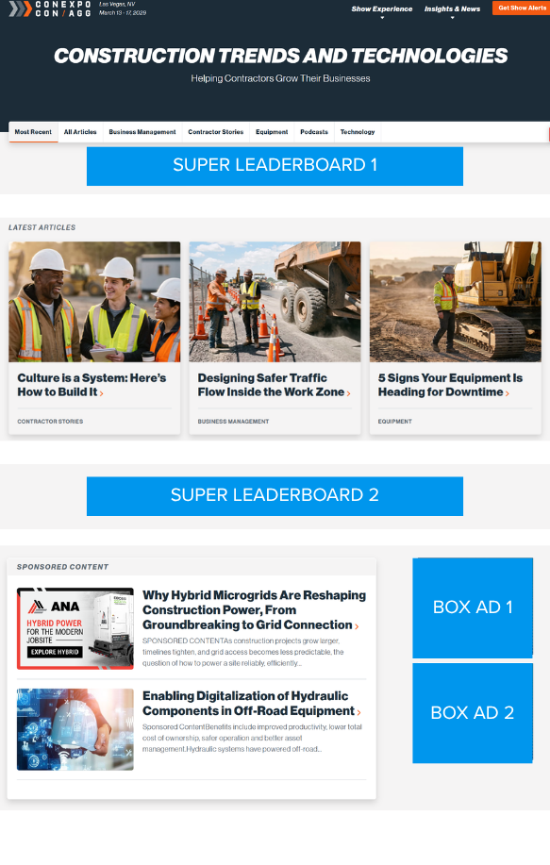This screenshot has height=865, width=550.
Task: Click the Box Ad 1 placement
Action: tap(473, 607)
